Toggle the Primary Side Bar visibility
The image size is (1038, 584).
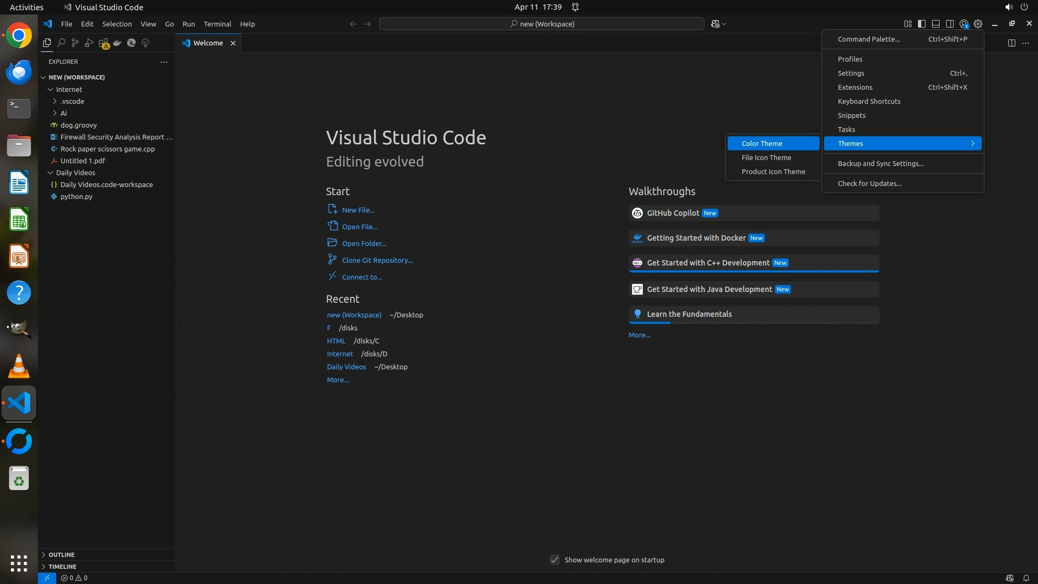(x=922, y=24)
